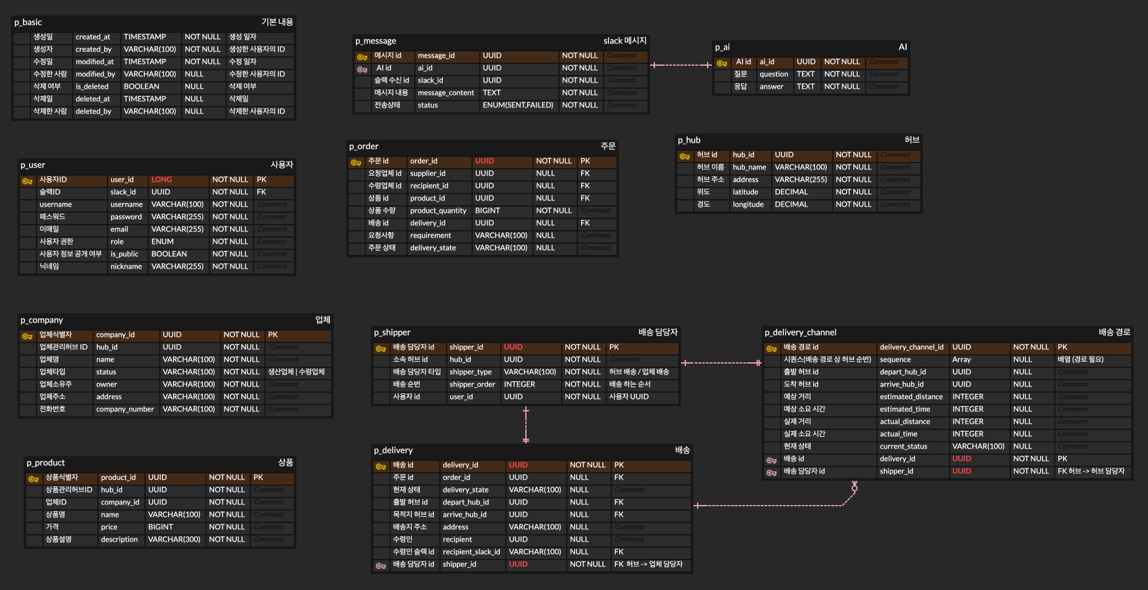The width and height of the screenshot is (1148, 590).
Task: Select the current_status column in p_delivery_channel
Action: (x=904, y=447)
